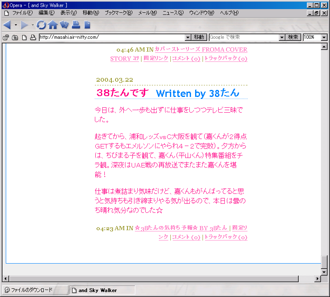Open コメント (0) link under the 04:46 AM post
The image size is (330, 297).
(186, 59)
